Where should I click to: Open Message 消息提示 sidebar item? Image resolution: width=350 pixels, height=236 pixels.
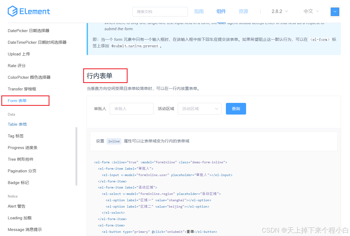click(25, 230)
